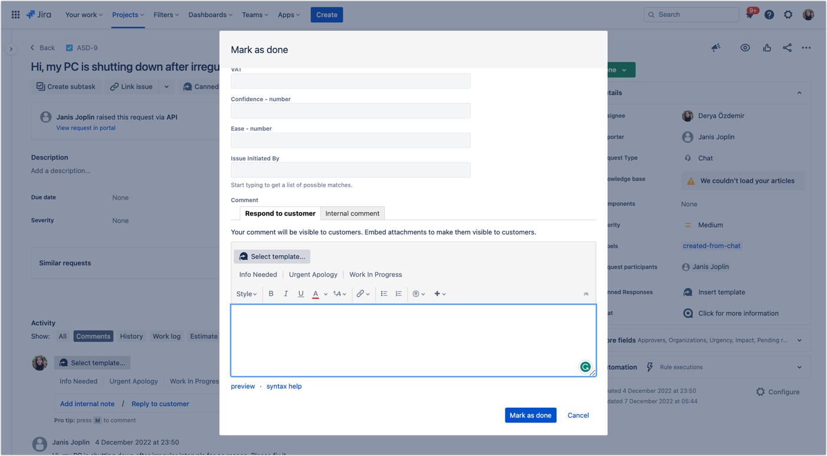The image size is (827, 456).
Task: Toggle the Comments activity filter
Action: tap(93, 336)
